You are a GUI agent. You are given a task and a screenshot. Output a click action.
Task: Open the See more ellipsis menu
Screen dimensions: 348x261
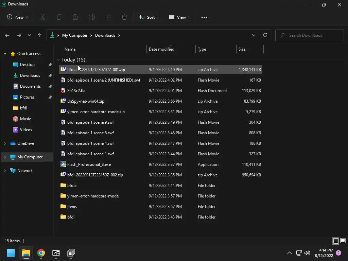pos(204,17)
